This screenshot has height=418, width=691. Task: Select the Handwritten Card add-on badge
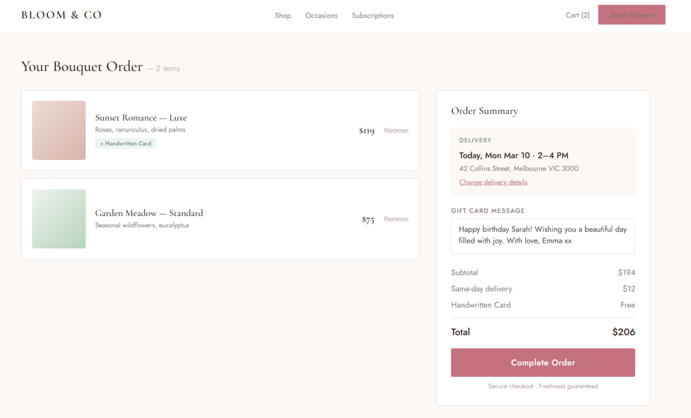(x=125, y=143)
